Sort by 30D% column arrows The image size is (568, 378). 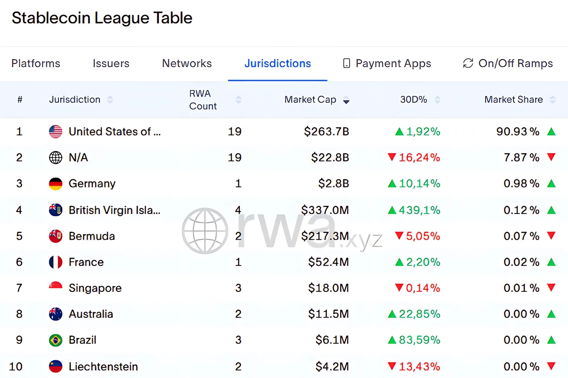click(x=437, y=100)
